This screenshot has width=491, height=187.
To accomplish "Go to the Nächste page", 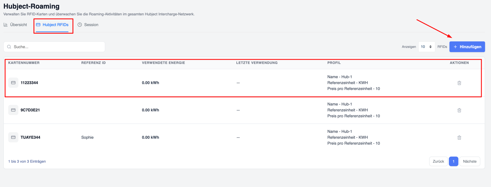I will (x=470, y=161).
